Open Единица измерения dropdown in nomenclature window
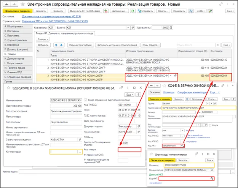The height and width of the screenshot is (188, 238). (x=182, y=130)
